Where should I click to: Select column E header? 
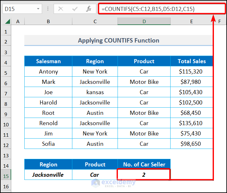click(x=191, y=21)
